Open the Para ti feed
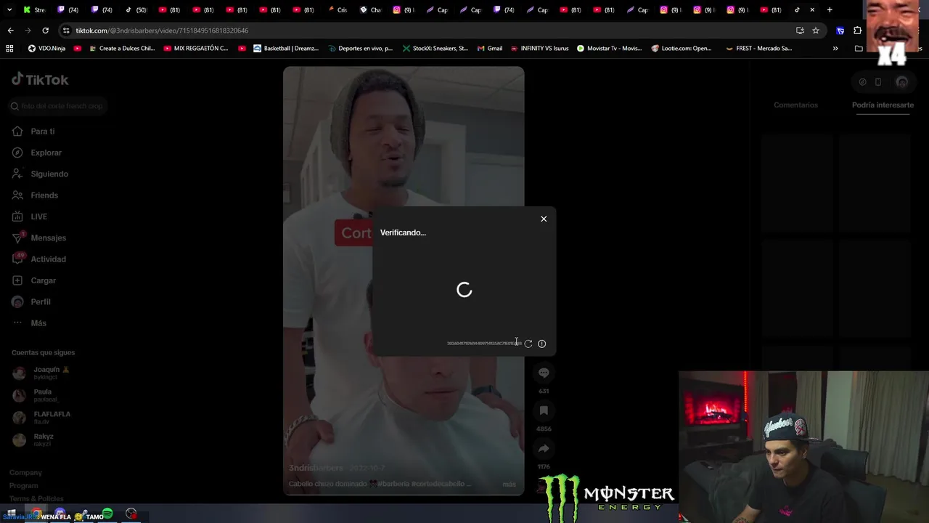This screenshot has width=929, height=523. 33,131
